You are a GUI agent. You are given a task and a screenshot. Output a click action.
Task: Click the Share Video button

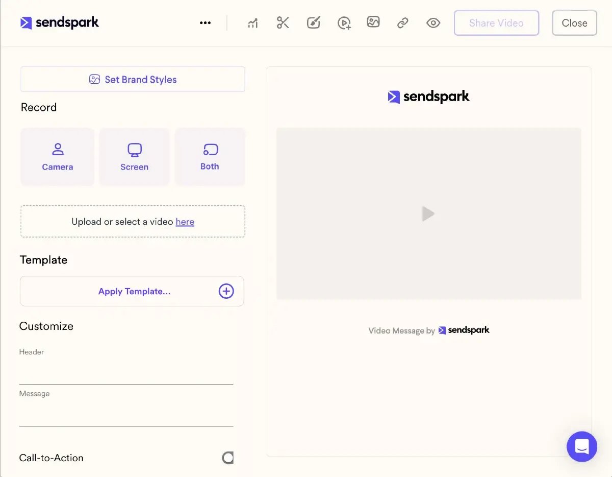(x=496, y=23)
